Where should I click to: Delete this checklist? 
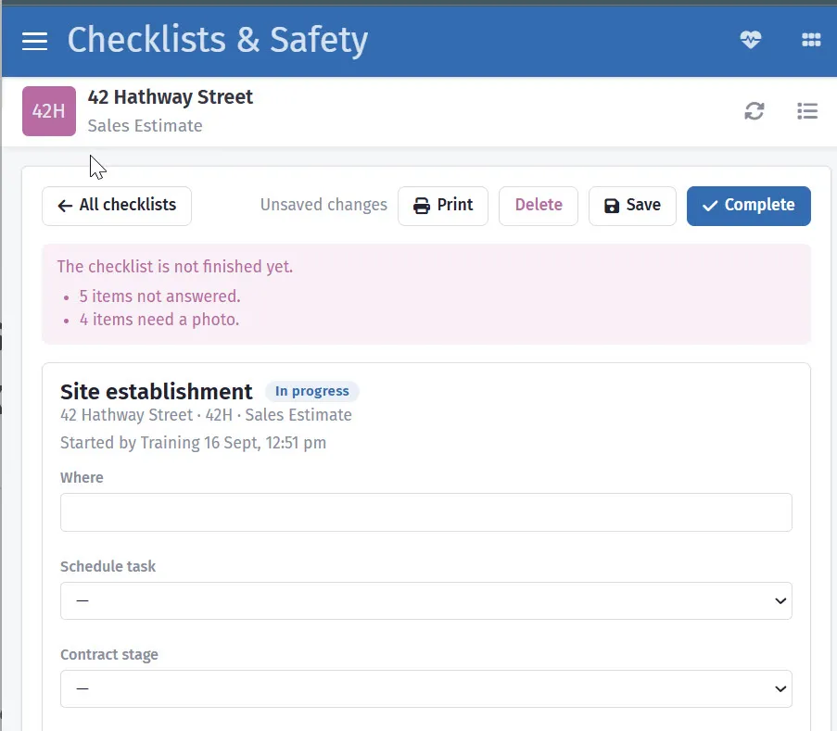point(538,206)
